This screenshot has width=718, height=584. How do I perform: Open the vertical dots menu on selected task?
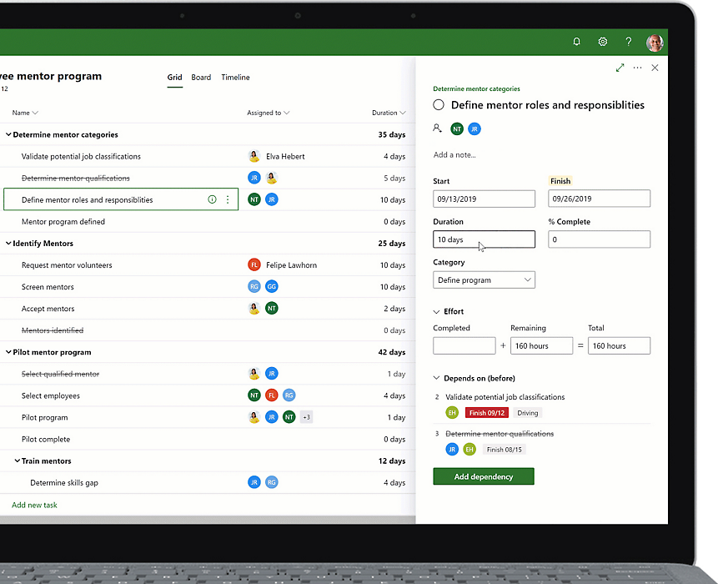pyautogui.click(x=228, y=200)
